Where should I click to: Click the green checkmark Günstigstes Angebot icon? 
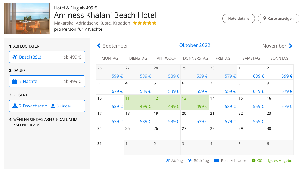coord(253,161)
